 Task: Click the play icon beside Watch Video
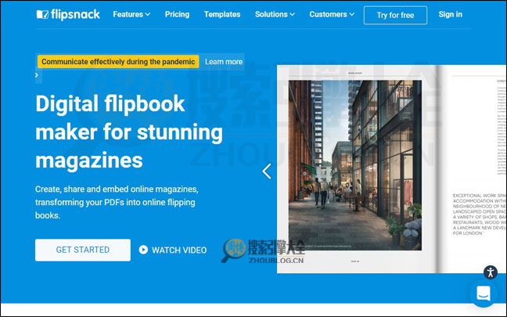coord(143,250)
